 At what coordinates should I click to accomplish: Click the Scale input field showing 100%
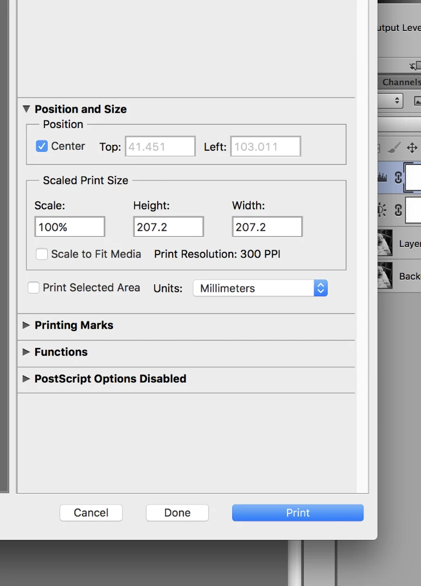(x=70, y=227)
